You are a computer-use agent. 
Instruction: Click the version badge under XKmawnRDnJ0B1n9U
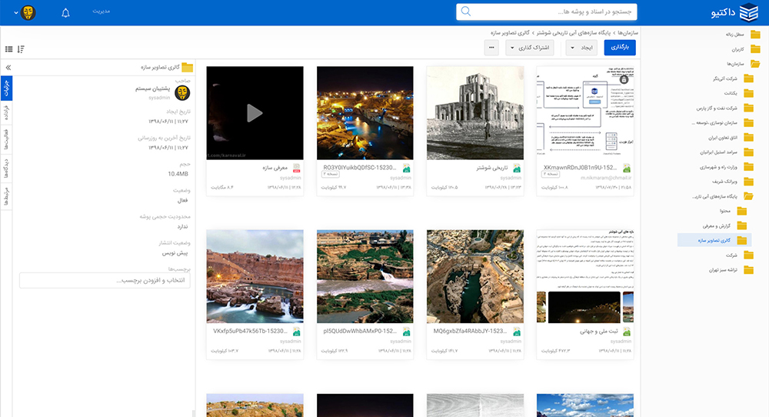coord(551,174)
